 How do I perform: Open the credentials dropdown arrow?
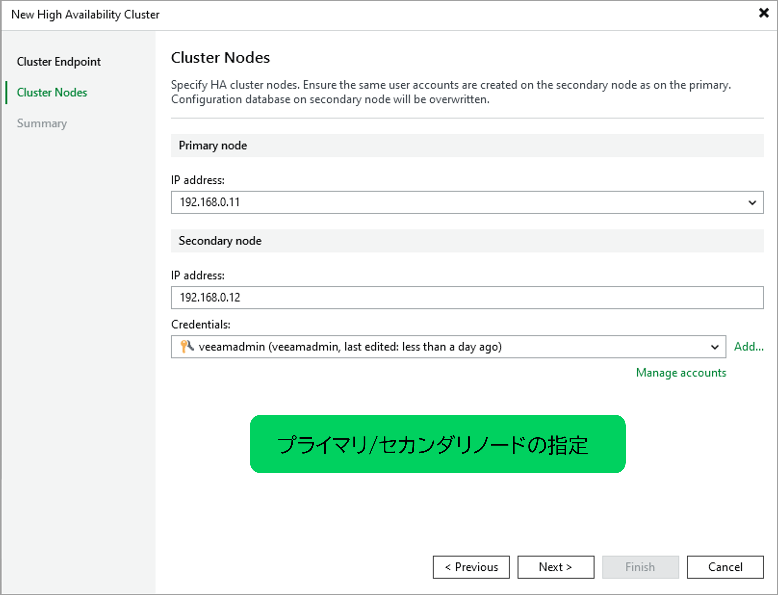(x=715, y=347)
